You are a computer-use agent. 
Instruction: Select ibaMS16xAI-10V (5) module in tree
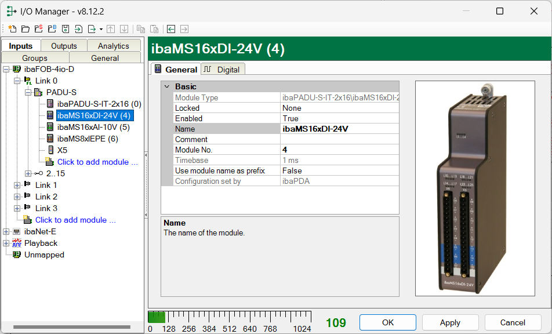[x=93, y=127]
